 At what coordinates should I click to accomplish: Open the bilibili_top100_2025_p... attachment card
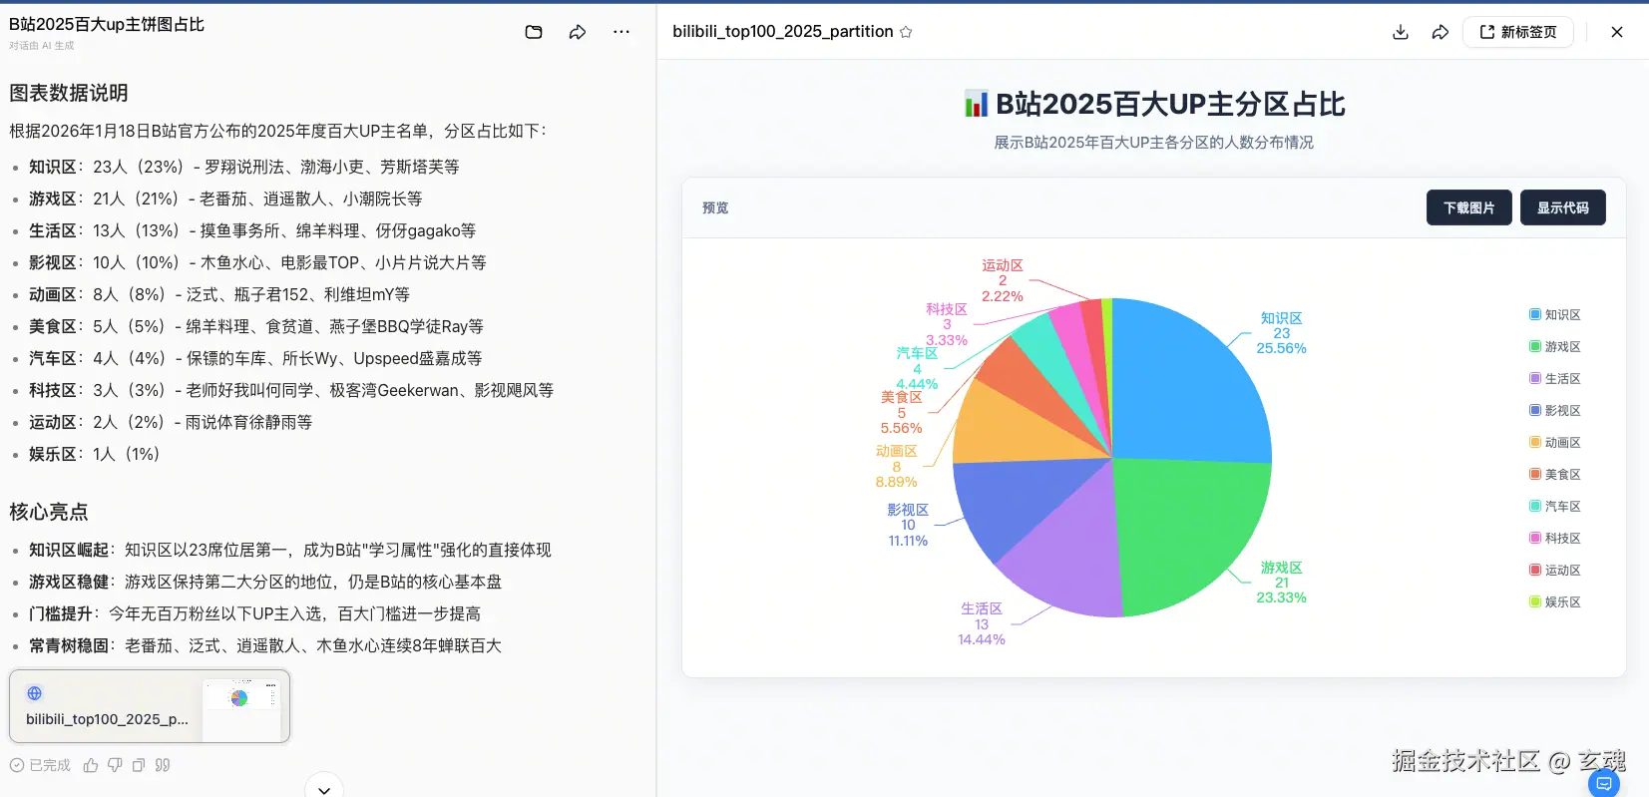click(150, 706)
